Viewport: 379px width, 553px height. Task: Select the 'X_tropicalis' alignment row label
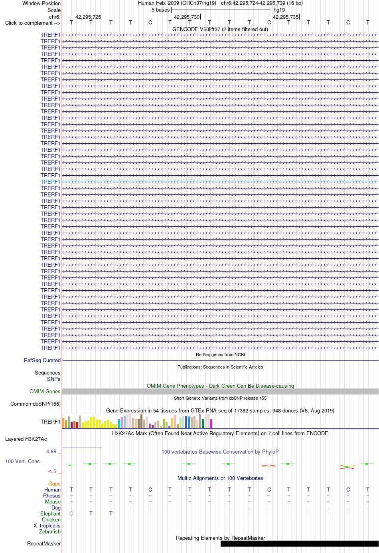47,525
